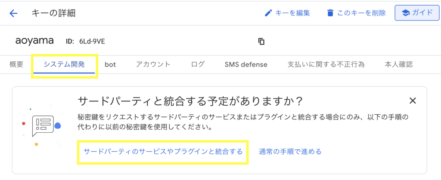
Task: Switch to the 概要 tab
Action: point(16,64)
